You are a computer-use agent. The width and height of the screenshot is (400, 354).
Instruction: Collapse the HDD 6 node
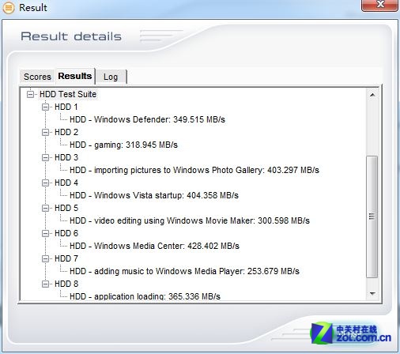click(x=46, y=233)
